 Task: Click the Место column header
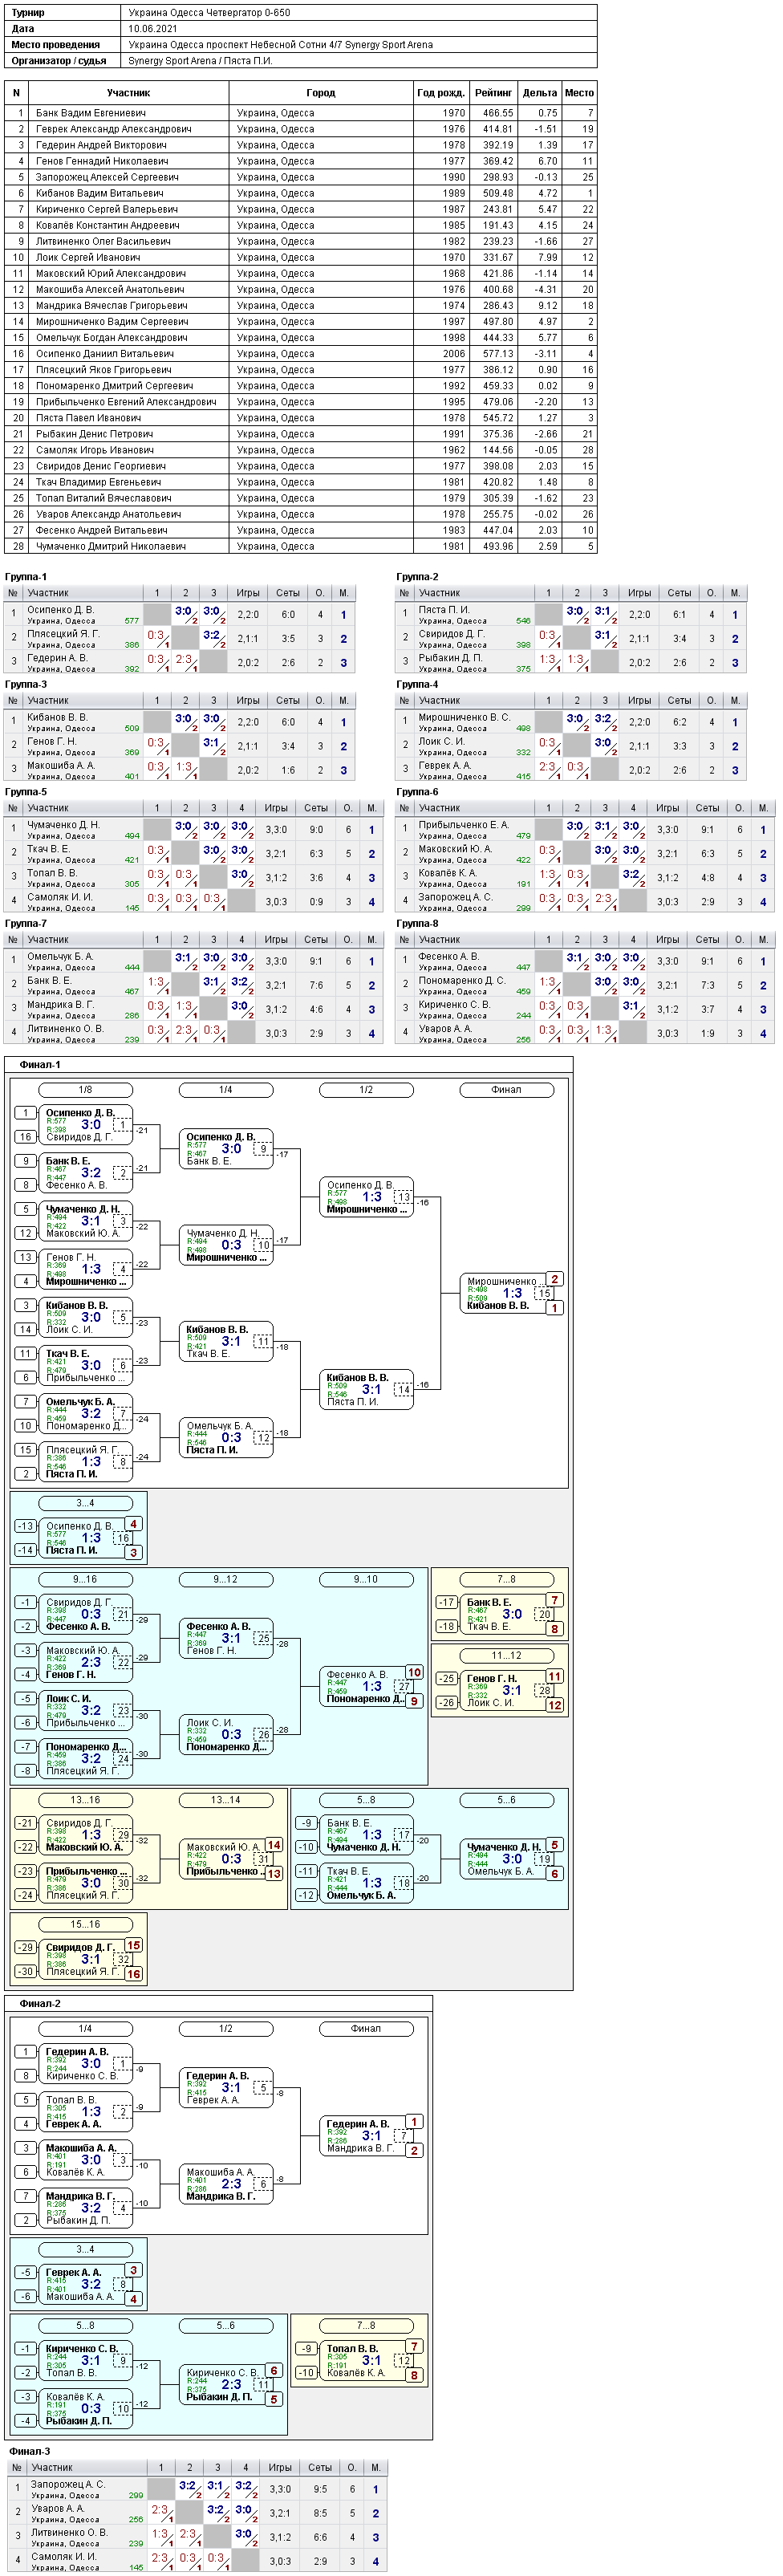pyautogui.click(x=579, y=93)
